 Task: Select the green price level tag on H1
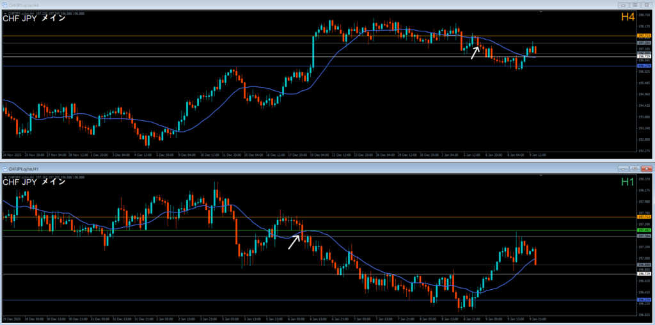[644, 230]
